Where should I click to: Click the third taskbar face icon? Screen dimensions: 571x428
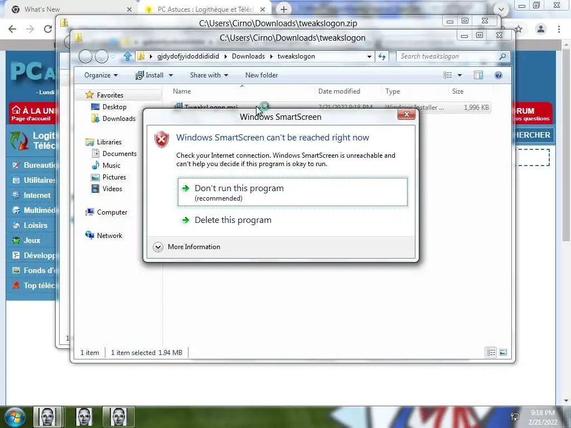point(119,417)
